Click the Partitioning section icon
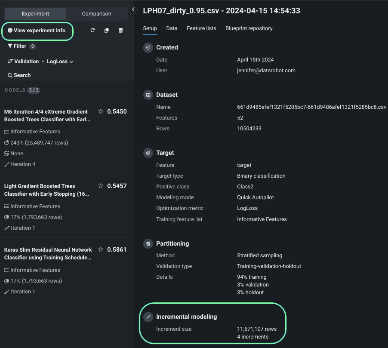 148,244
